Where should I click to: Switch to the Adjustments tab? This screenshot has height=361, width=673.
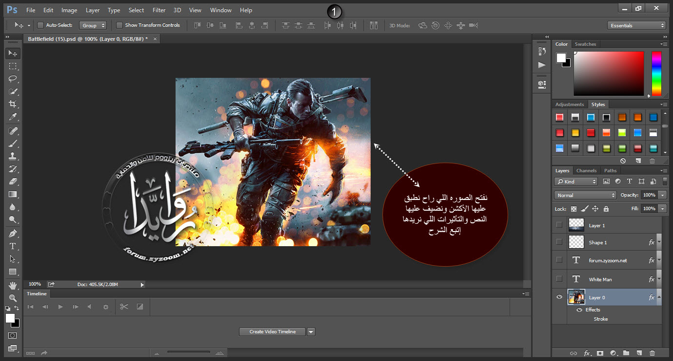click(x=569, y=105)
